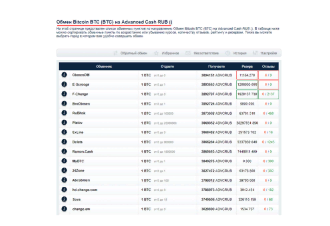Sort table by 'Получаете' column header

(x=217, y=66)
